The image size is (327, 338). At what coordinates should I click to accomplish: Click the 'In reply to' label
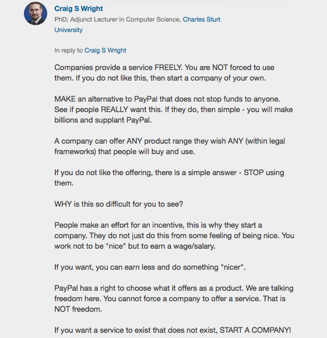68,50
